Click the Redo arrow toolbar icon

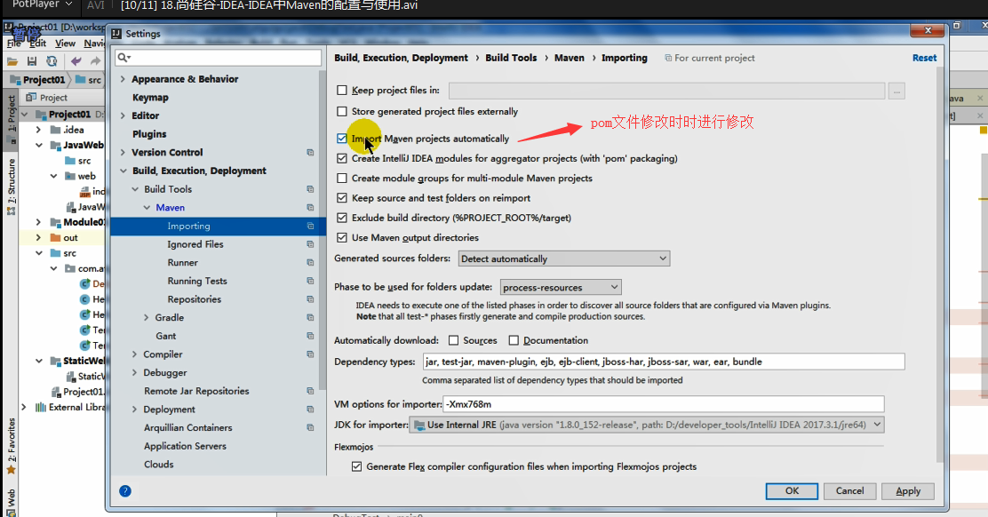click(95, 61)
